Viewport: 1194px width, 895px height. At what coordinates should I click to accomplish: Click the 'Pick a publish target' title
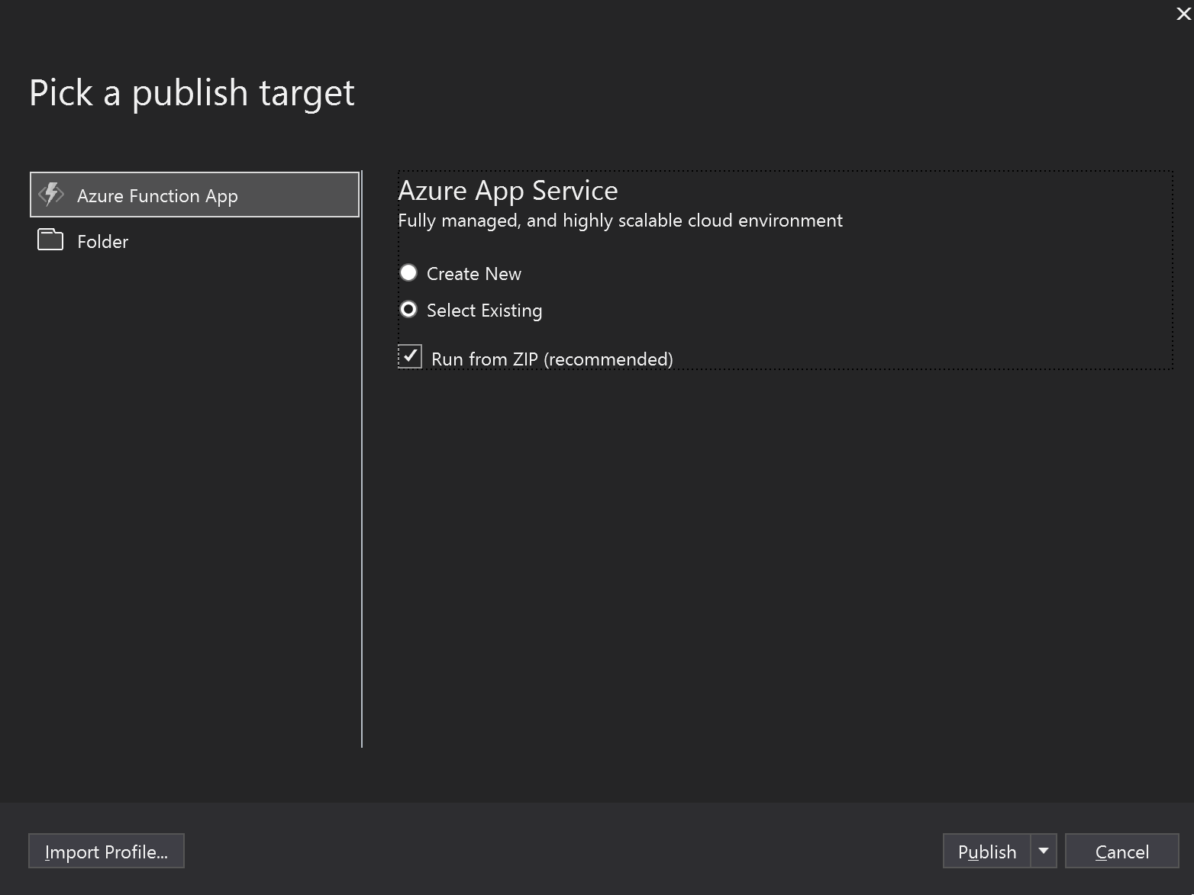192,93
